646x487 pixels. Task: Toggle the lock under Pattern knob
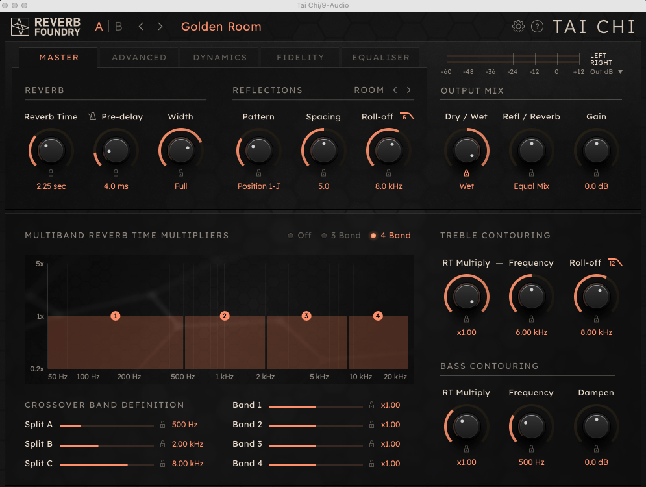tap(259, 173)
